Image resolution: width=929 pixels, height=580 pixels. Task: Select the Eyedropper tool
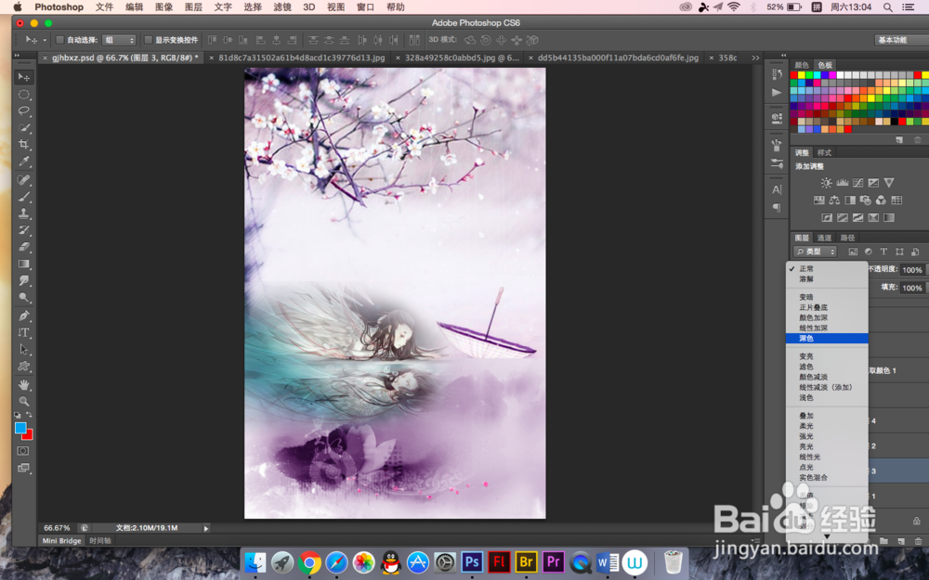click(x=24, y=161)
